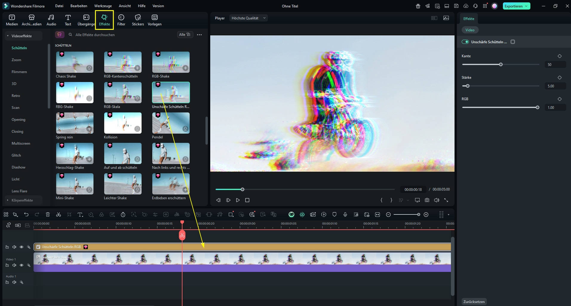Open the Höchste Qualität dropdown
The width and height of the screenshot is (571, 306).
pyautogui.click(x=248, y=18)
